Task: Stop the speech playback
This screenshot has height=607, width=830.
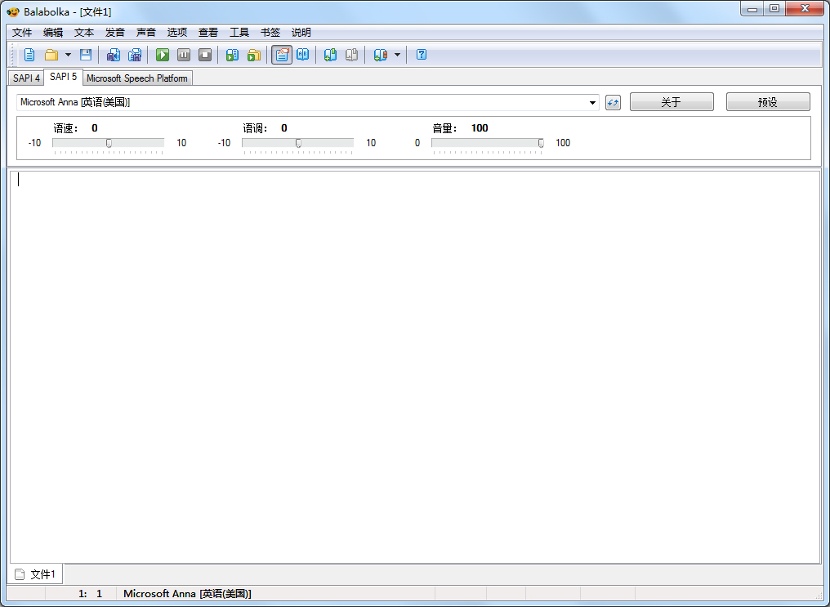Action: pos(205,55)
